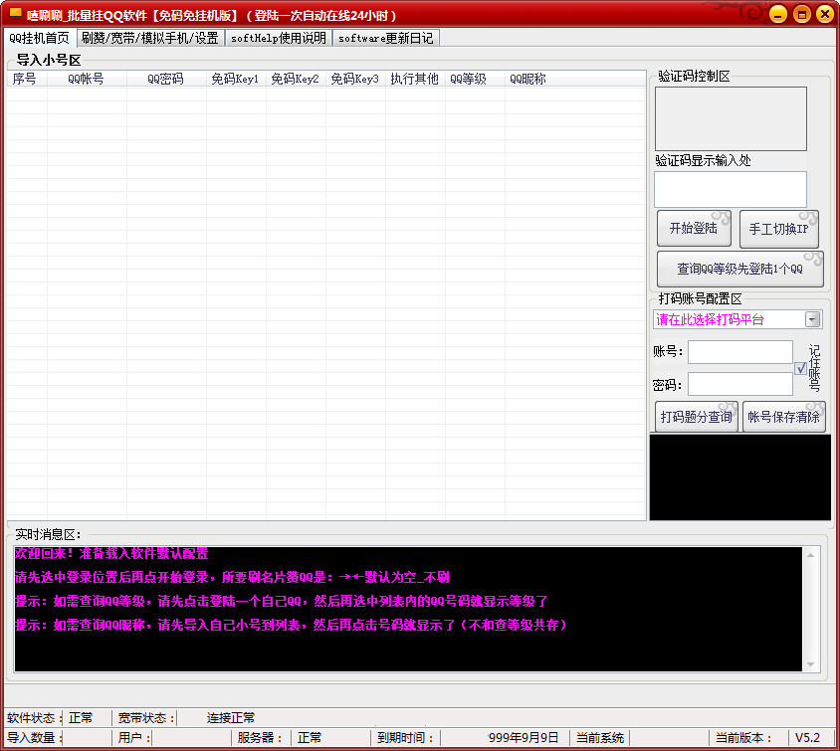Minimize the window with yellow button
The height and width of the screenshot is (751, 840).
(x=778, y=14)
